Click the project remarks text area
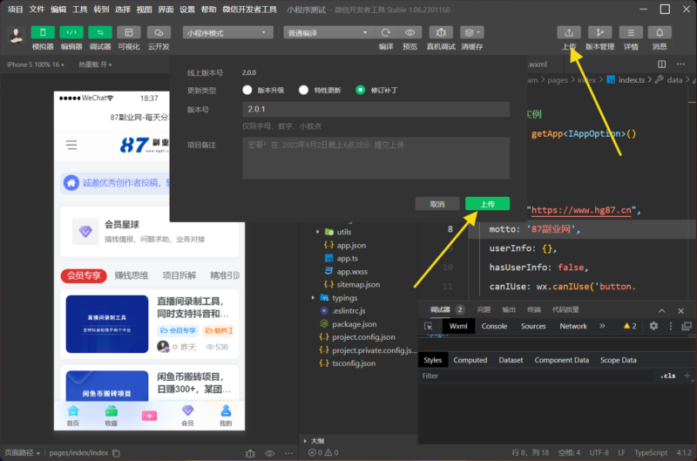This screenshot has width=697, height=461. pos(376,159)
